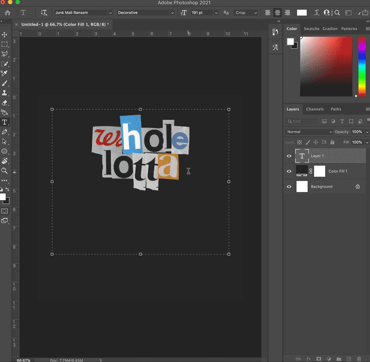
Task: Open the Search magnifier in the options bar
Action: [337, 12]
